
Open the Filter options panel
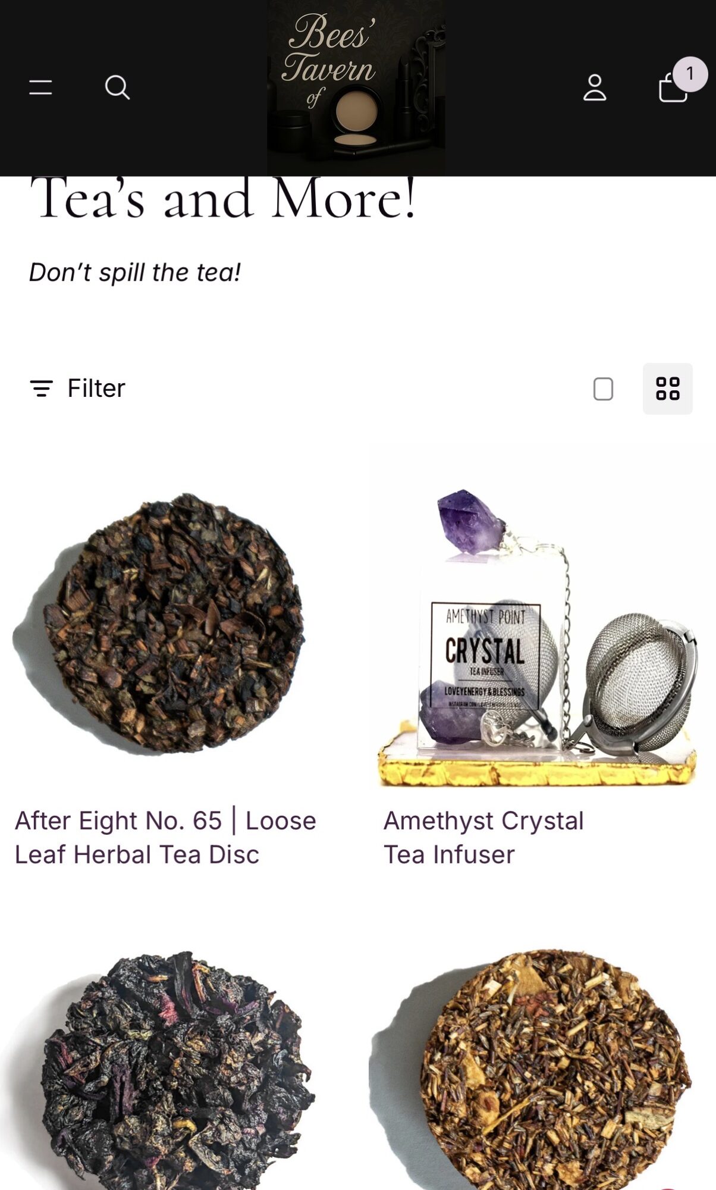click(x=77, y=389)
